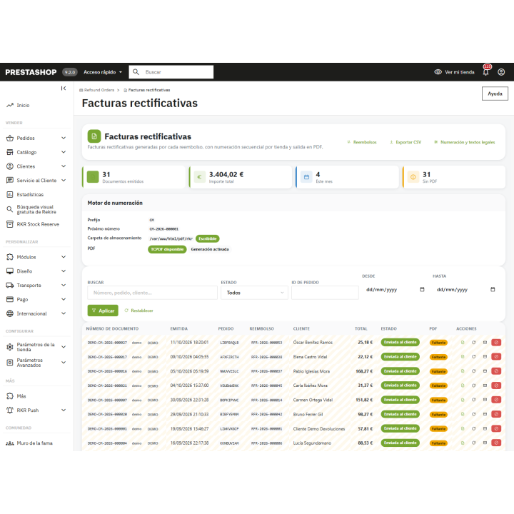Regenerate icon in Elena Castro Vidal row

coord(474,357)
